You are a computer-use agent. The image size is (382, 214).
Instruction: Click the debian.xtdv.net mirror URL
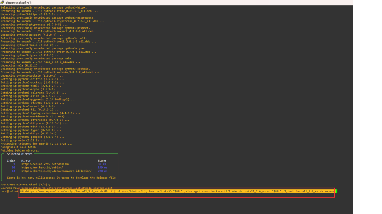point(45,164)
